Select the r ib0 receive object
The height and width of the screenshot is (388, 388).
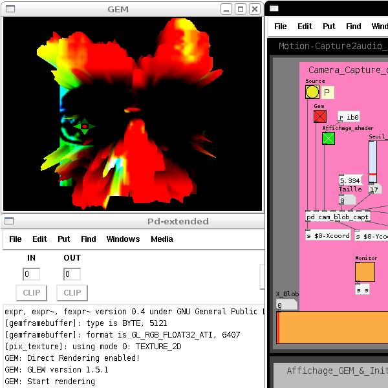349,117
